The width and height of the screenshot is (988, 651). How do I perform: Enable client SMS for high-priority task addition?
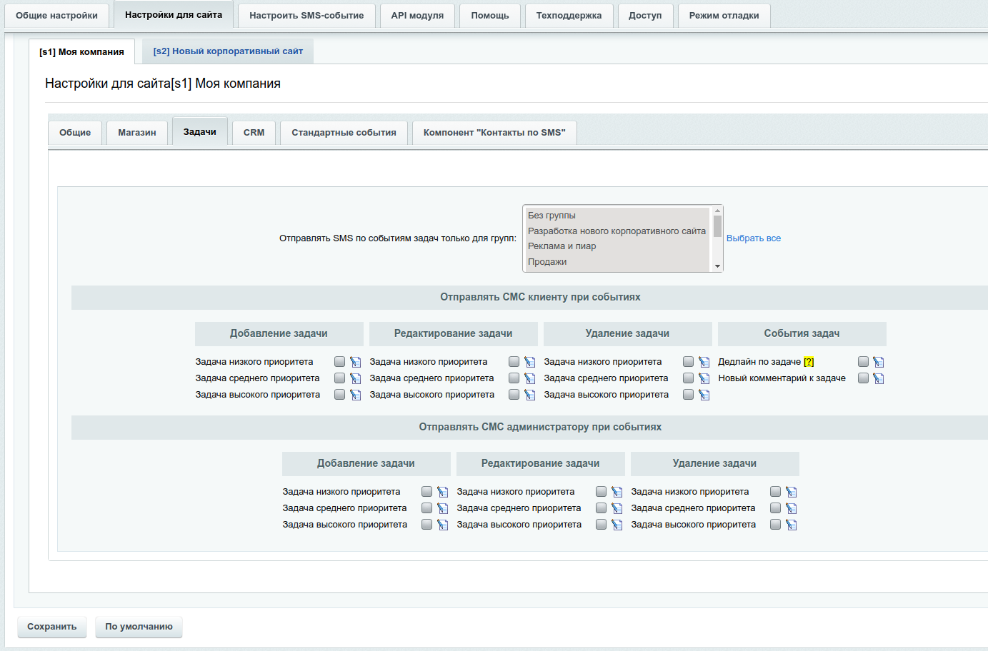(x=340, y=395)
